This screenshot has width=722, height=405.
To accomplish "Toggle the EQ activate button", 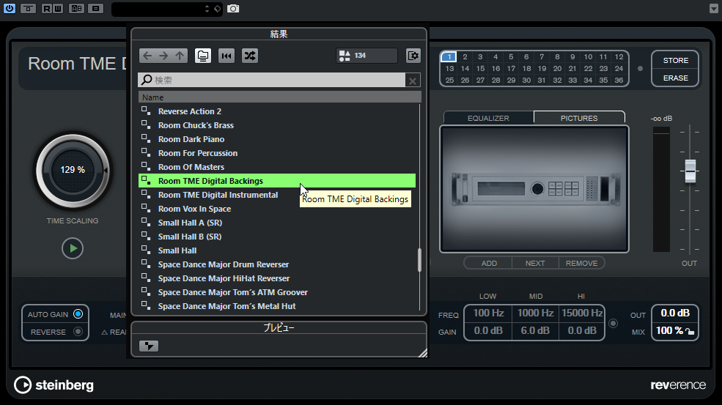I will point(613,323).
